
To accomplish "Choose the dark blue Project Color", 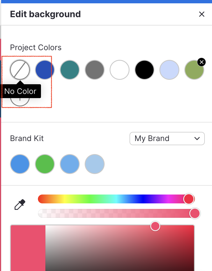I will coord(45,70).
